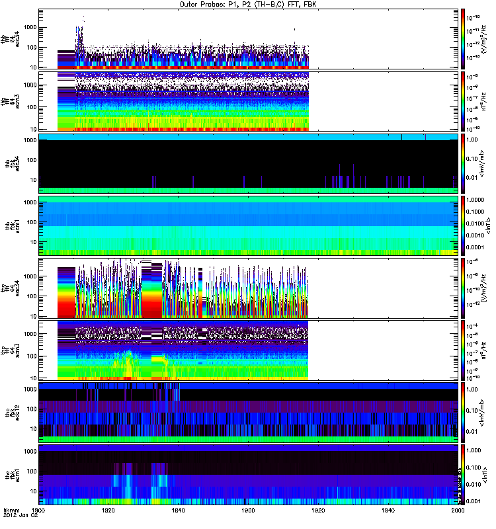Click the thc fff 64 edc34 spectrogram panel

tap(248, 288)
